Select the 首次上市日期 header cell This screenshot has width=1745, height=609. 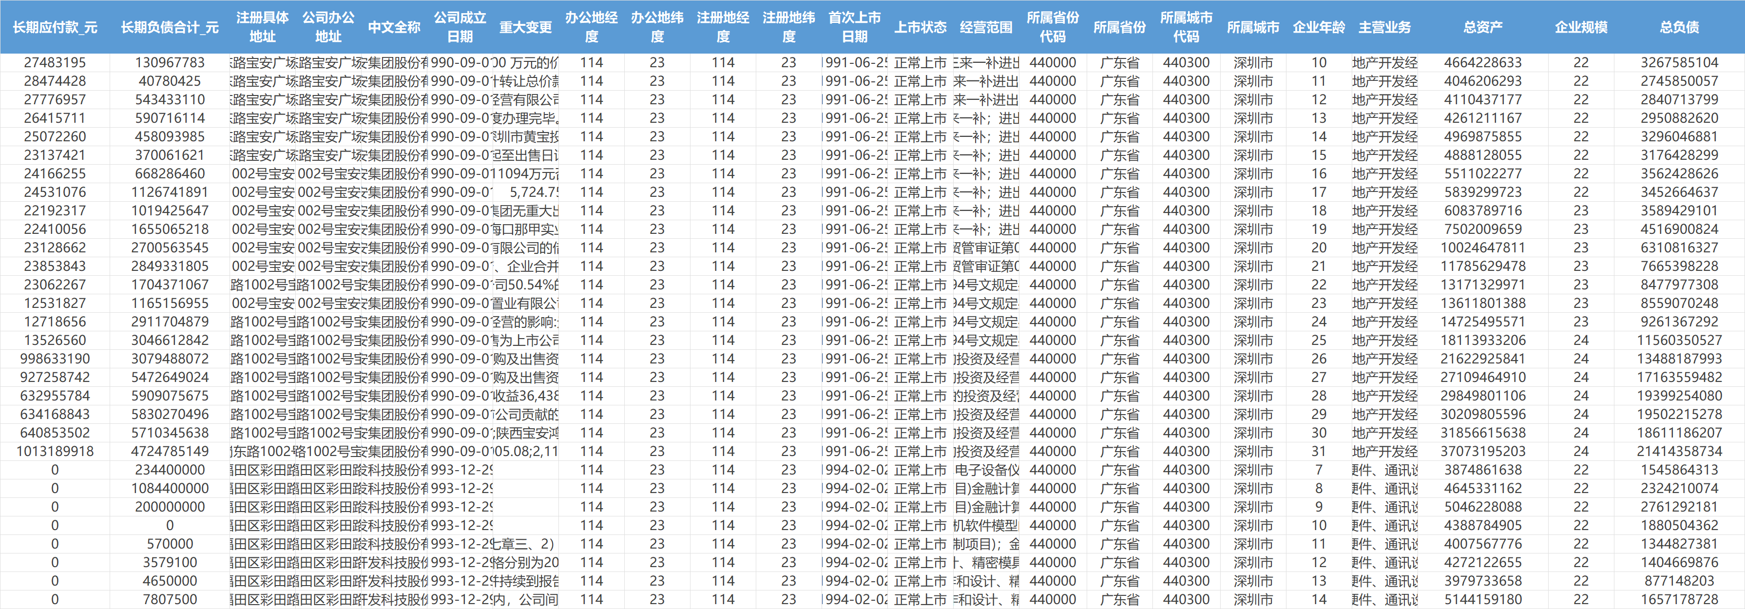pyautogui.click(x=854, y=27)
